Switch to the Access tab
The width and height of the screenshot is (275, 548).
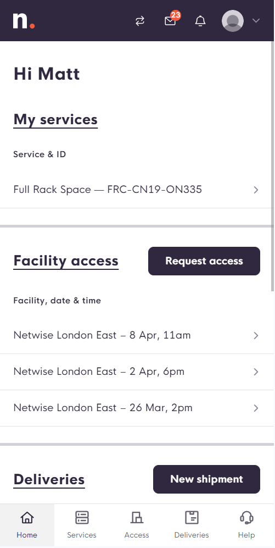point(137,525)
